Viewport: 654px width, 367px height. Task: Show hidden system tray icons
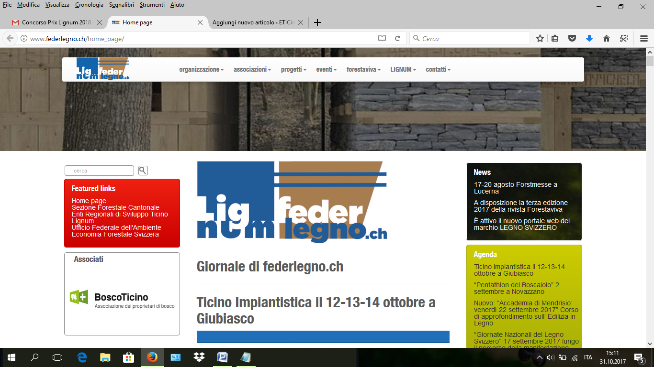pos(539,357)
